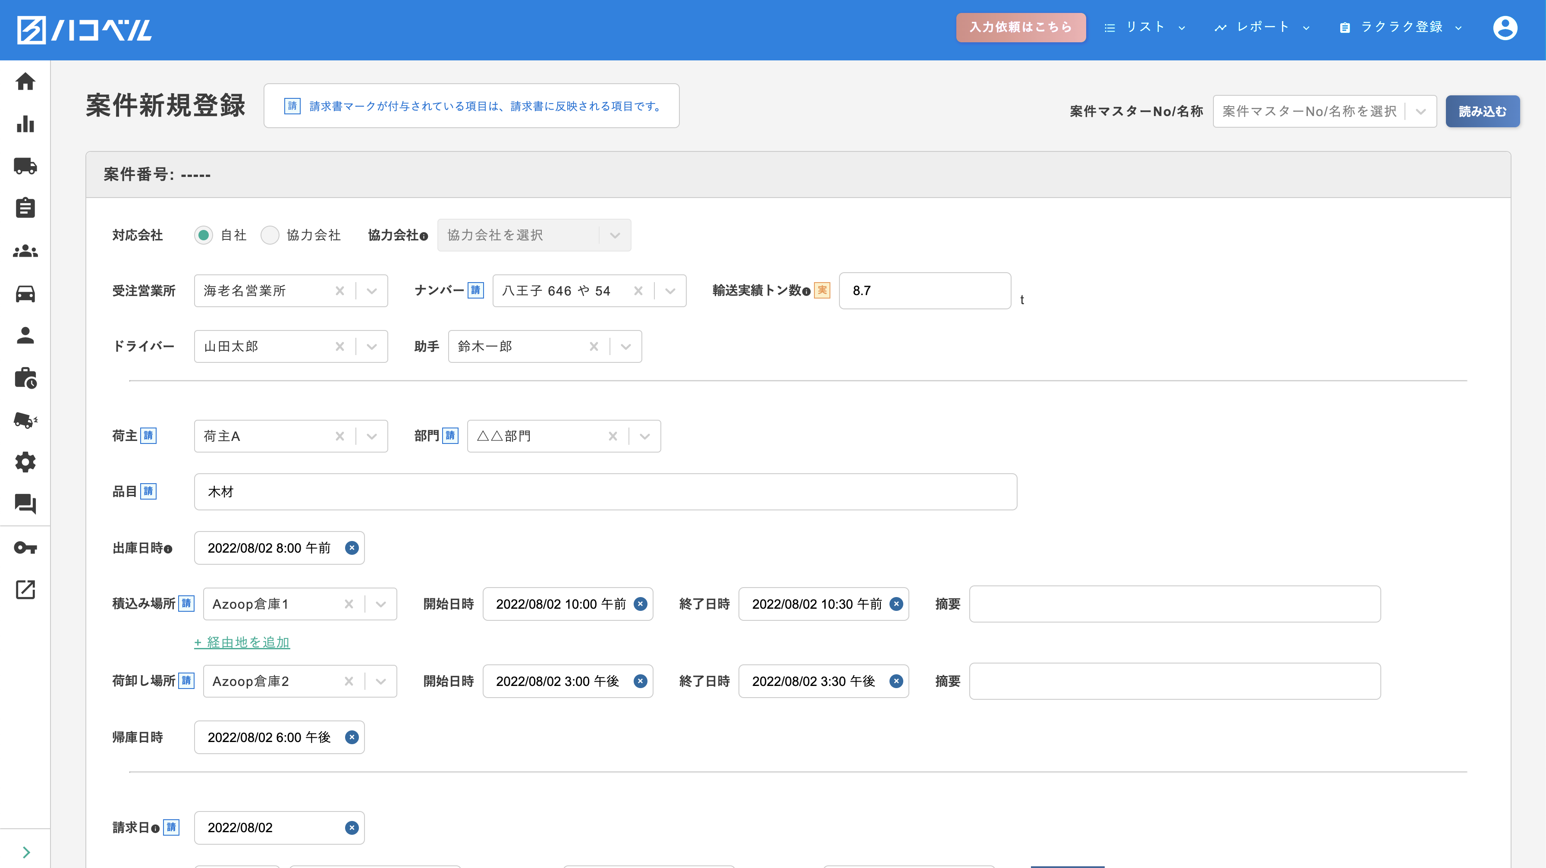Click the key icon in sidebar

25,547
